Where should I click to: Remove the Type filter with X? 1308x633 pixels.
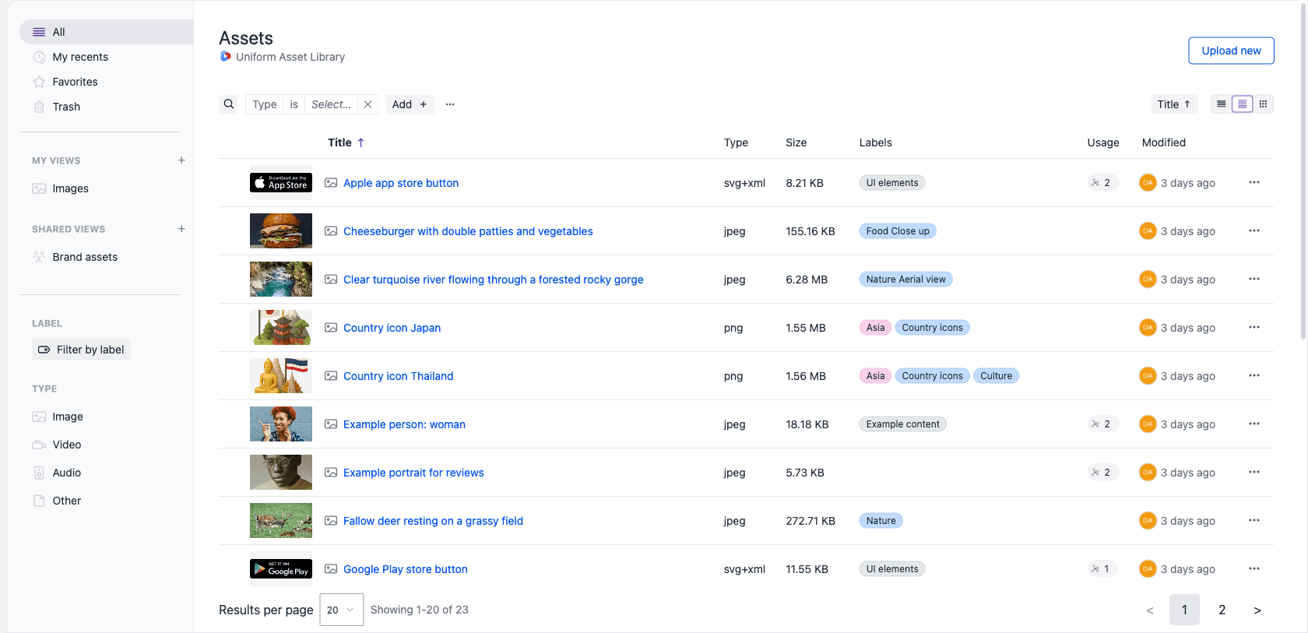pyautogui.click(x=368, y=104)
